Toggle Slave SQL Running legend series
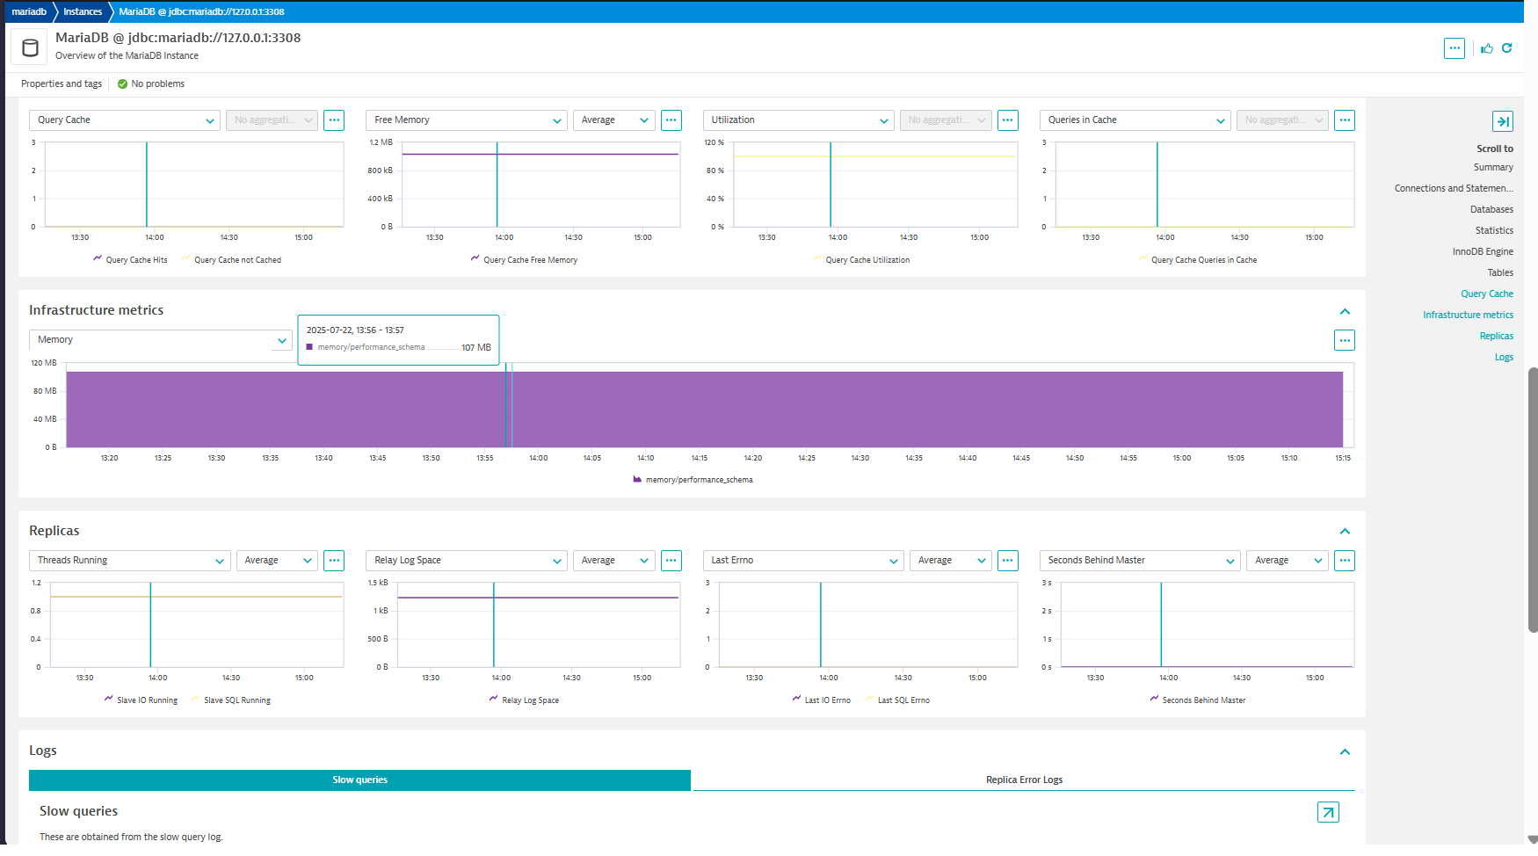Screen dimensions: 1538x856 pos(230,700)
